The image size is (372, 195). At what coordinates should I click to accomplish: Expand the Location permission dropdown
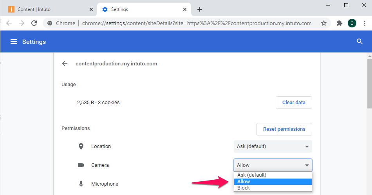(273, 146)
